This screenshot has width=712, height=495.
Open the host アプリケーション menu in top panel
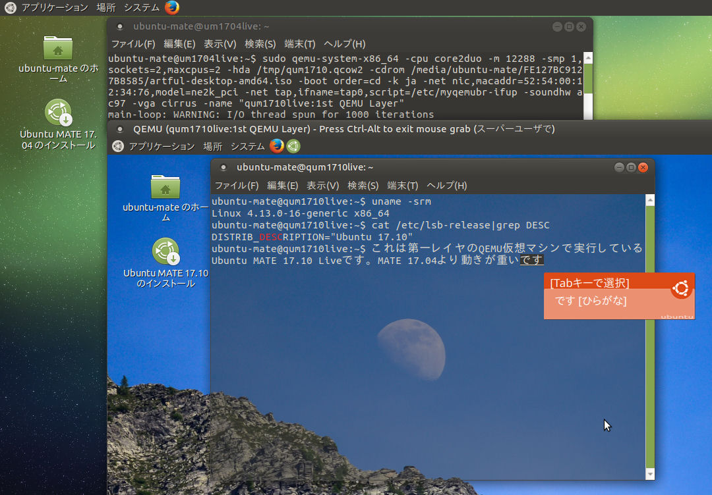pos(55,8)
